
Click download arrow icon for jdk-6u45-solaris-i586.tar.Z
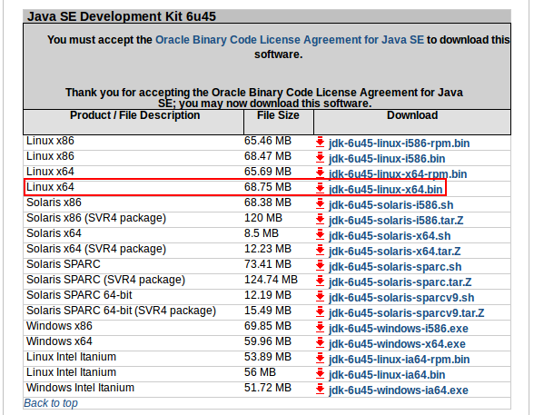320,219
